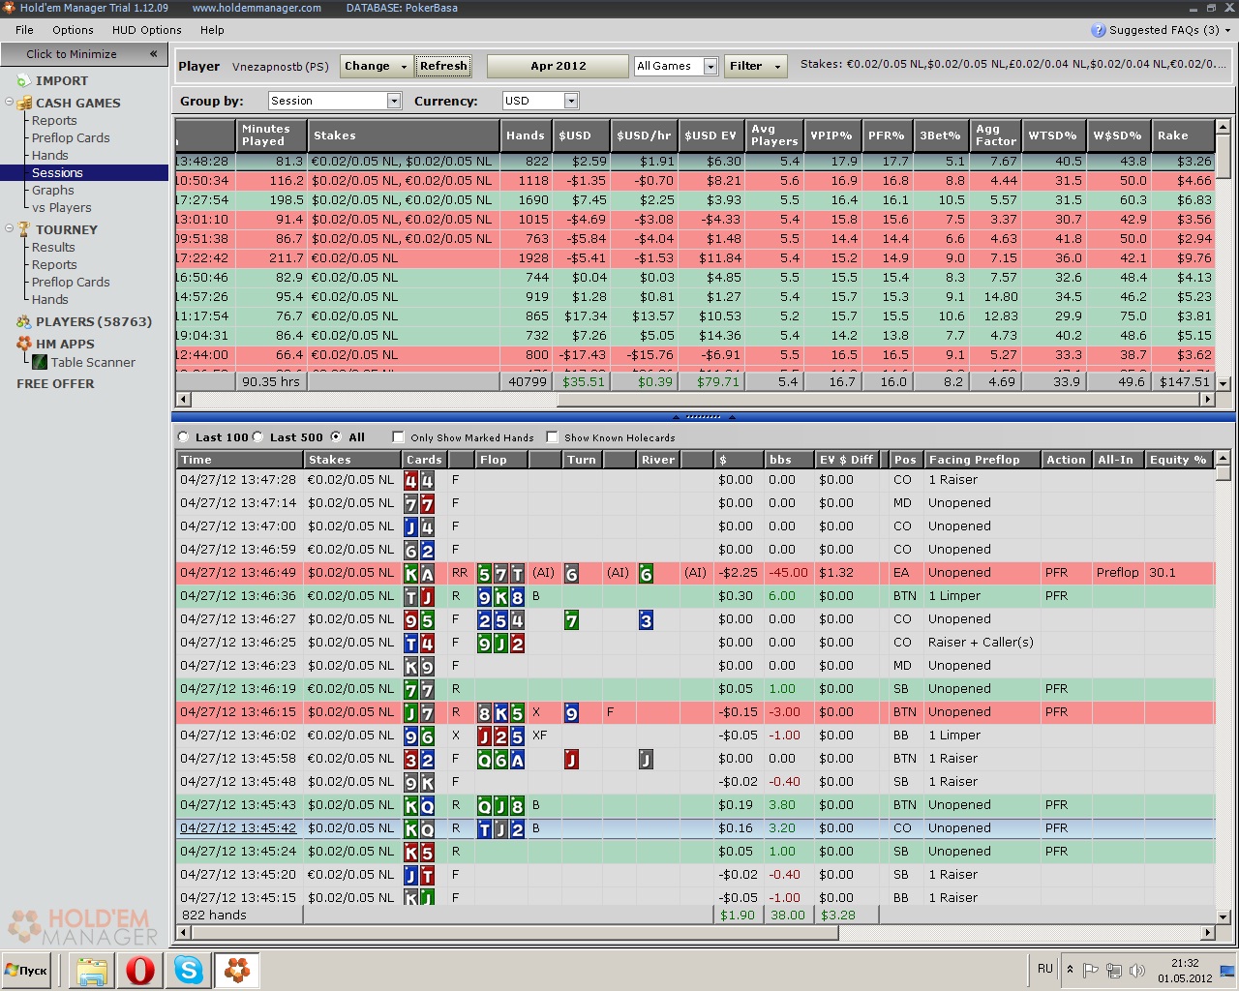Open the Change player dropdown
Image resolution: width=1239 pixels, height=991 pixels.
pyautogui.click(x=378, y=66)
